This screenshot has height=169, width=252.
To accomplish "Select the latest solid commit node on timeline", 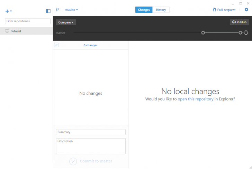I will (x=240, y=33).
